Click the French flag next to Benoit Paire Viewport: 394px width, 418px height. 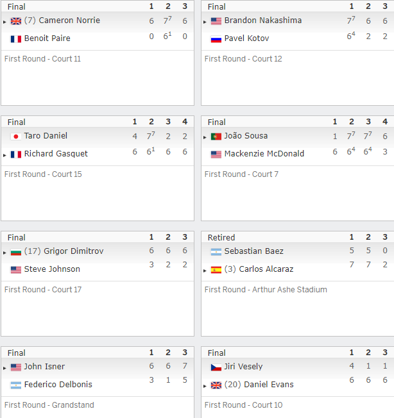click(16, 39)
